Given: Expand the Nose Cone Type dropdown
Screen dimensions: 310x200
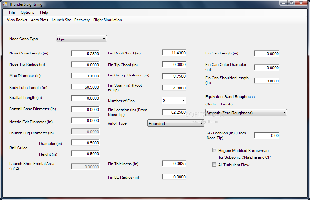Looking at the screenshot, I should [x=81, y=39].
